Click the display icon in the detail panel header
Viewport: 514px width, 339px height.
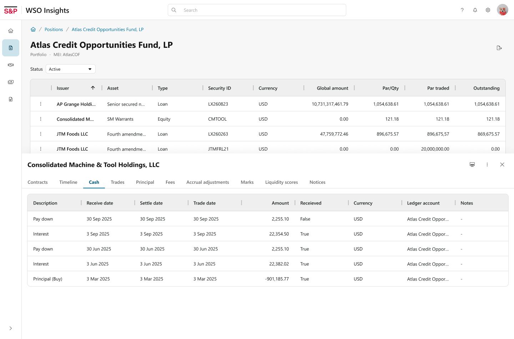click(x=472, y=165)
